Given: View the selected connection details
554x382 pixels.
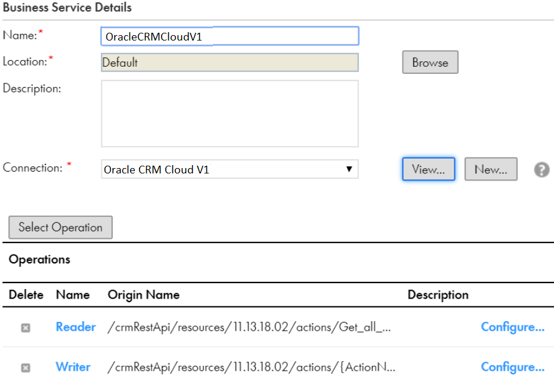Looking at the screenshot, I should [428, 169].
